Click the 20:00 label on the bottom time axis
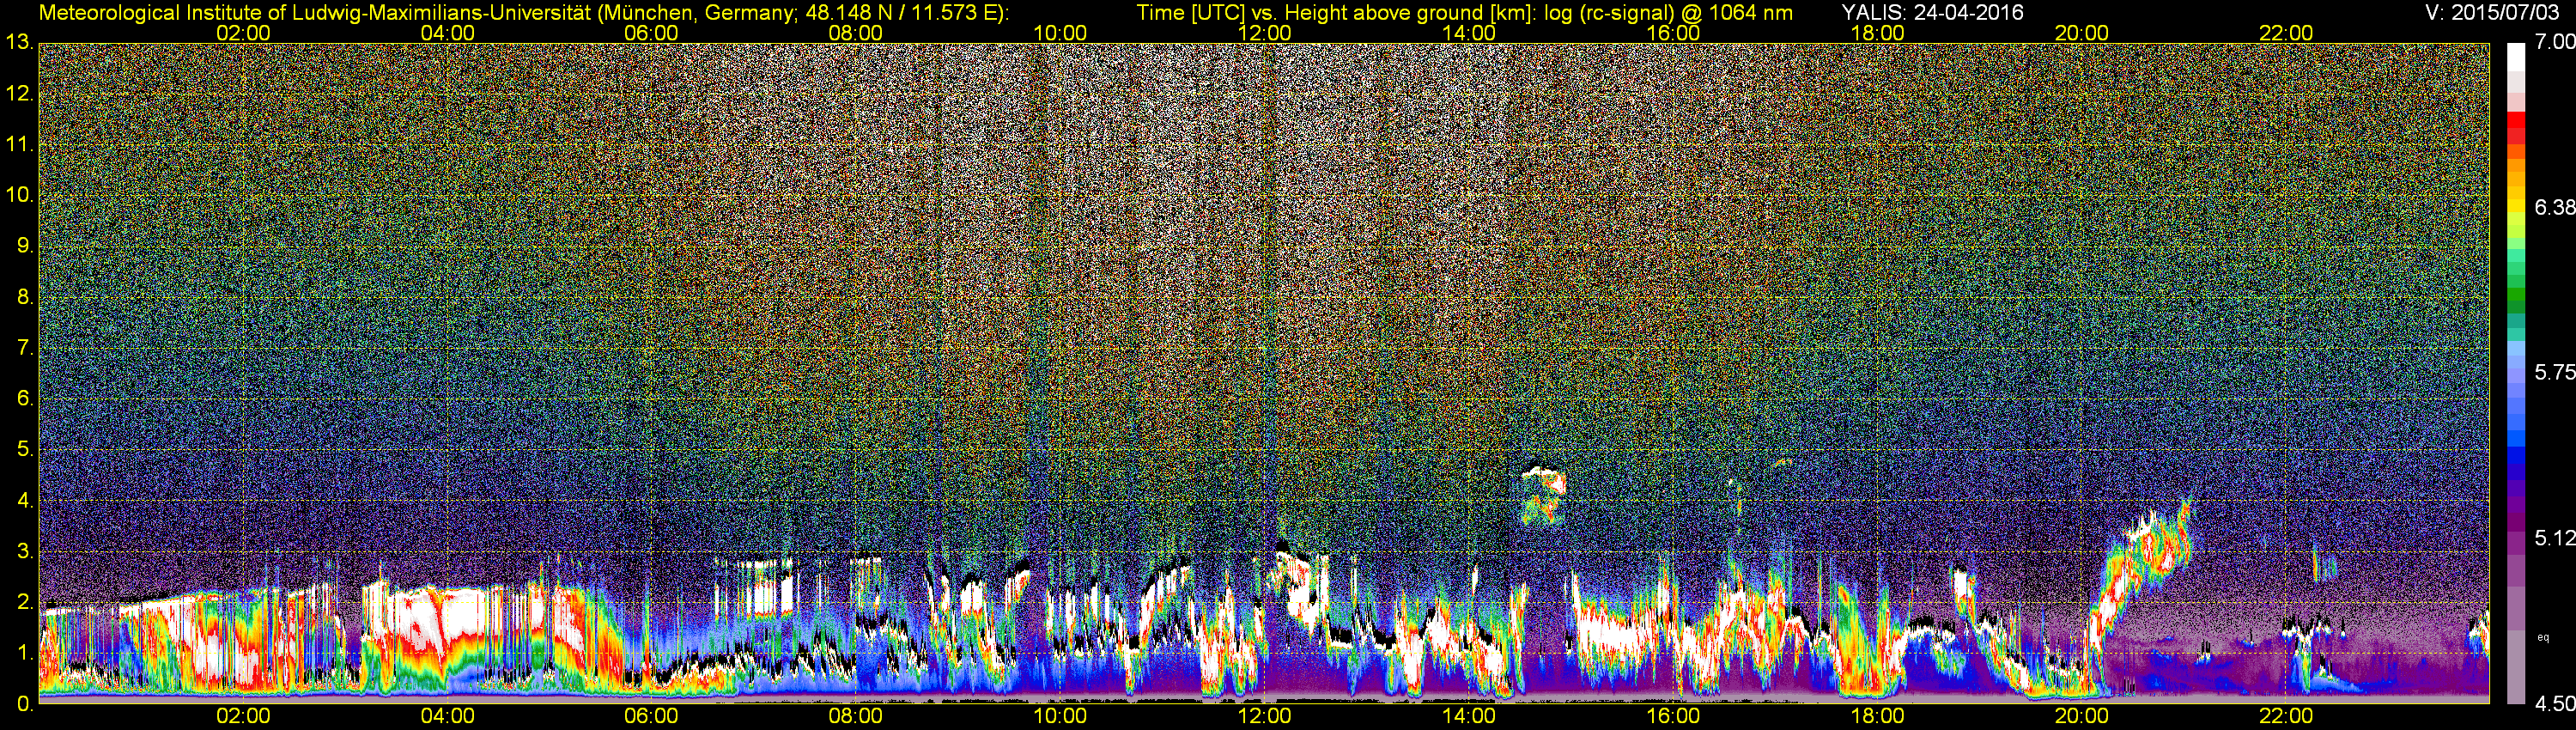The image size is (2576, 730). click(x=2082, y=717)
